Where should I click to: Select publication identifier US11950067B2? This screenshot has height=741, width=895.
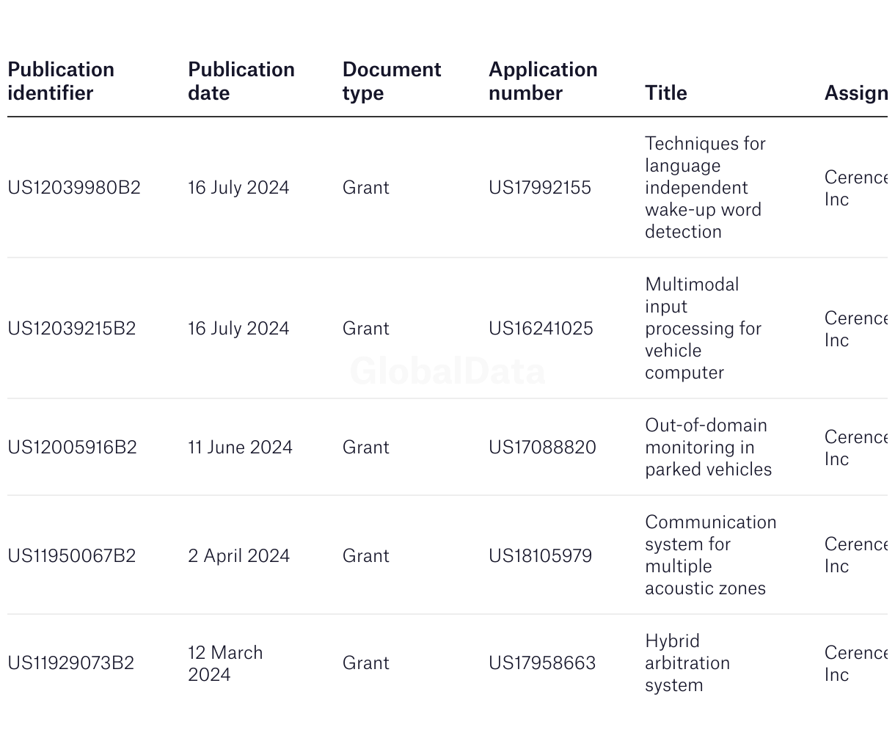[72, 555]
